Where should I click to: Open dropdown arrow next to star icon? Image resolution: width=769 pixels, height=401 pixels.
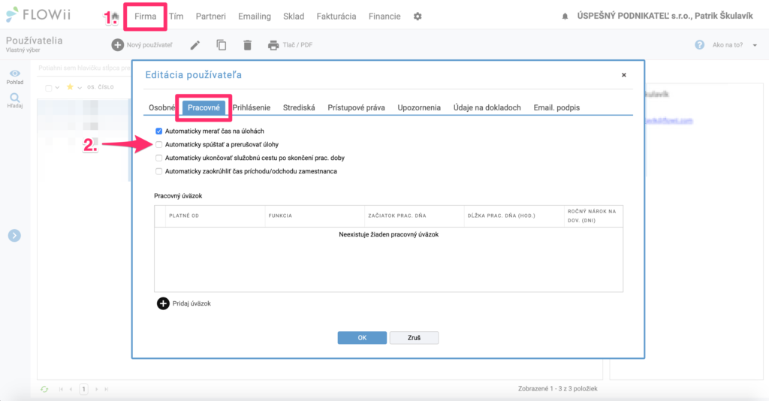coord(80,88)
